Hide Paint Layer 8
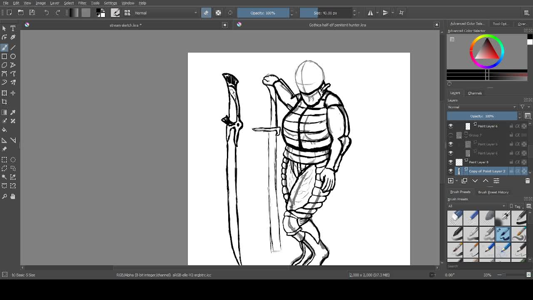The width and height of the screenshot is (533, 300). (x=451, y=162)
